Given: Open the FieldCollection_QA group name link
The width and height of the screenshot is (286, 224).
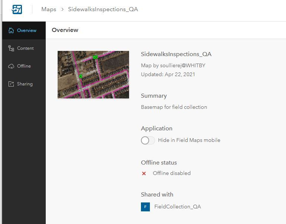Looking at the screenshot, I should [x=177, y=207].
